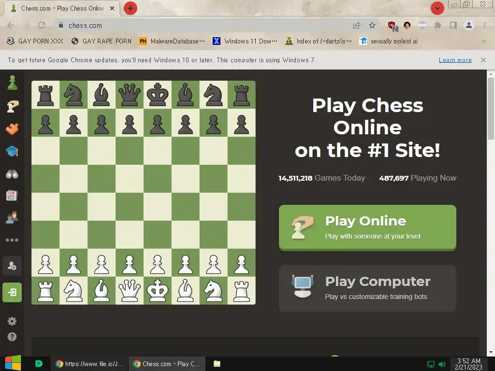The height and width of the screenshot is (371, 495).
Task: Open the Extensions puzzle-piece menu
Action: [437, 25]
